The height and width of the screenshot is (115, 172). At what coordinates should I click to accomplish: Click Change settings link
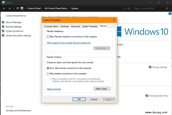pos(159,67)
